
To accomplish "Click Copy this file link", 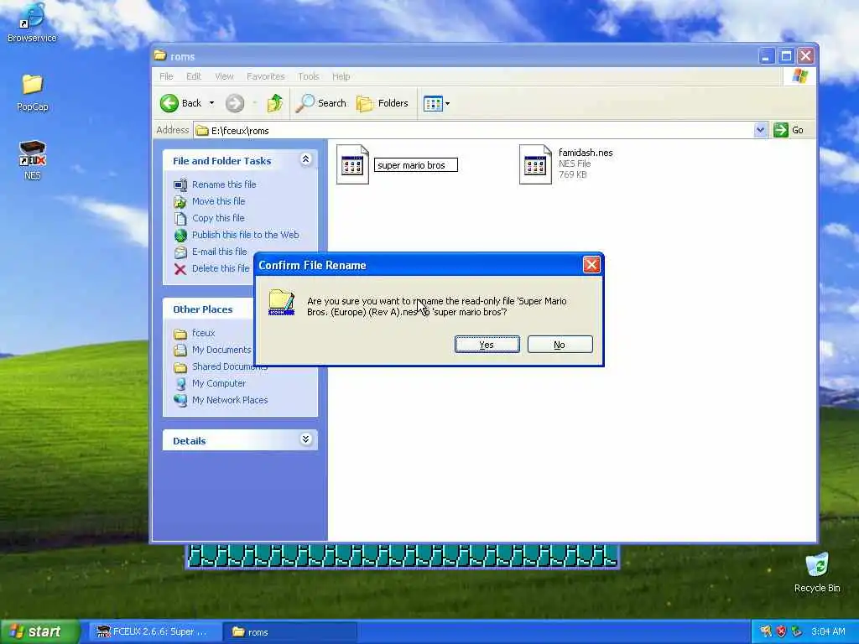I will (x=218, y=218).
